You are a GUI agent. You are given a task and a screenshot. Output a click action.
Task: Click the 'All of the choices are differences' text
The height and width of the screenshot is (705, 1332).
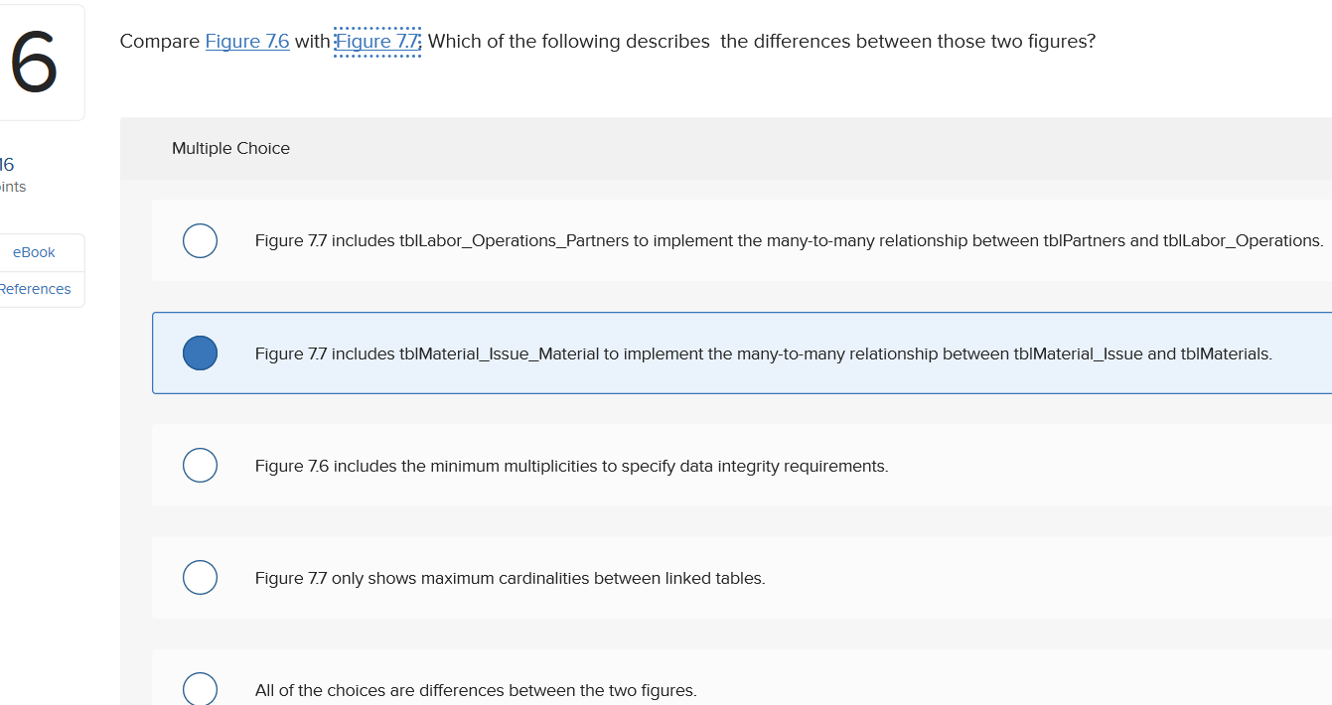[x=477, y=689]
